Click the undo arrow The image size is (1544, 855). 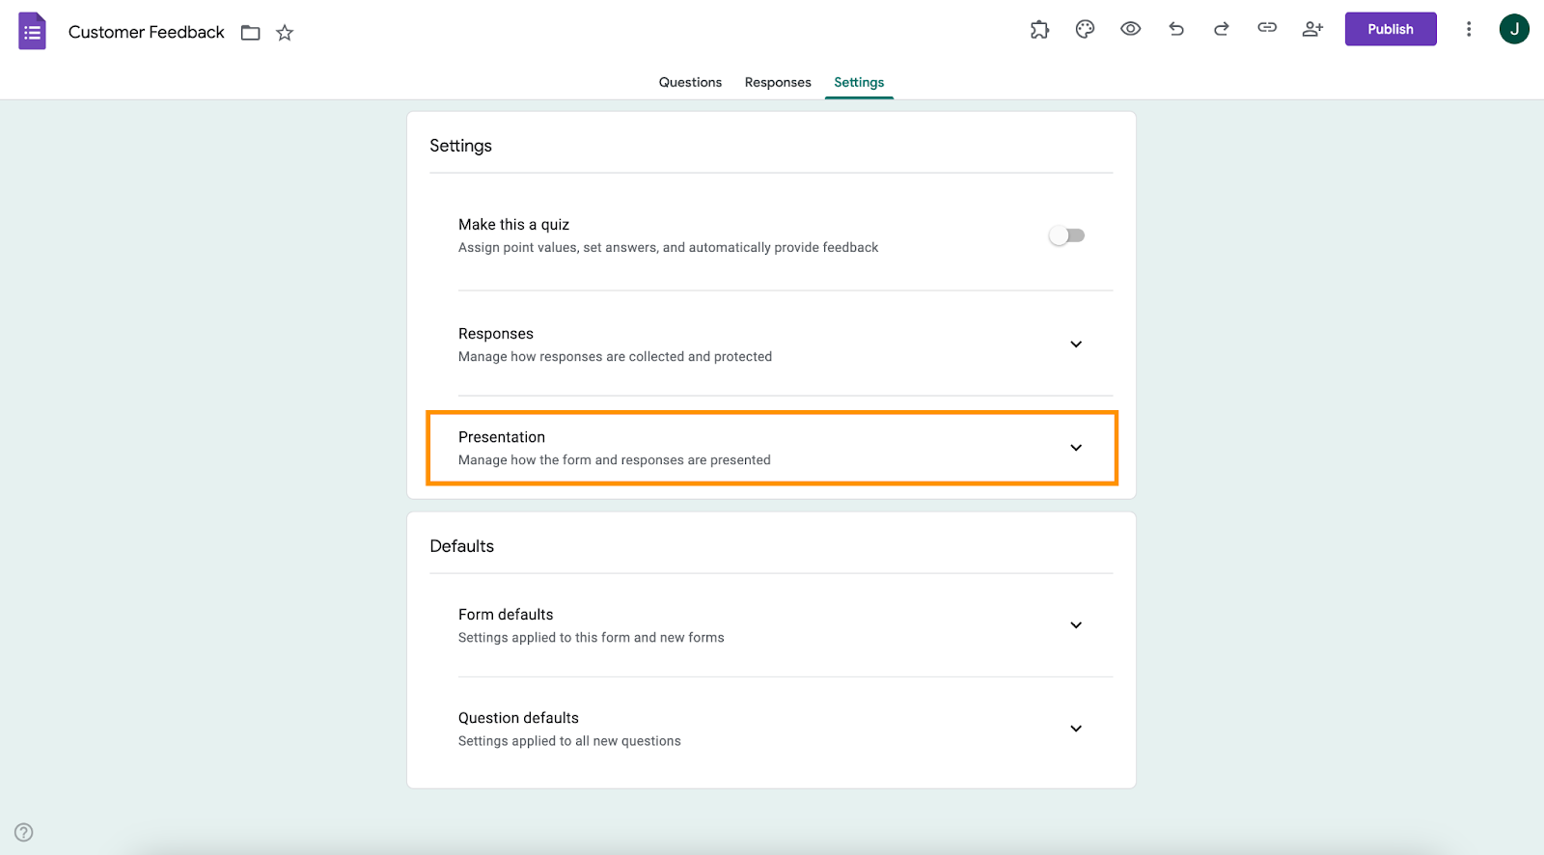(x=1175, y=29)
